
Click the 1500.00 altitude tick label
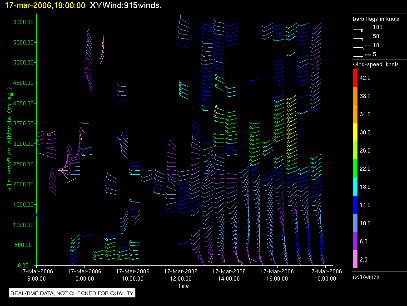[x=23, y=205]
